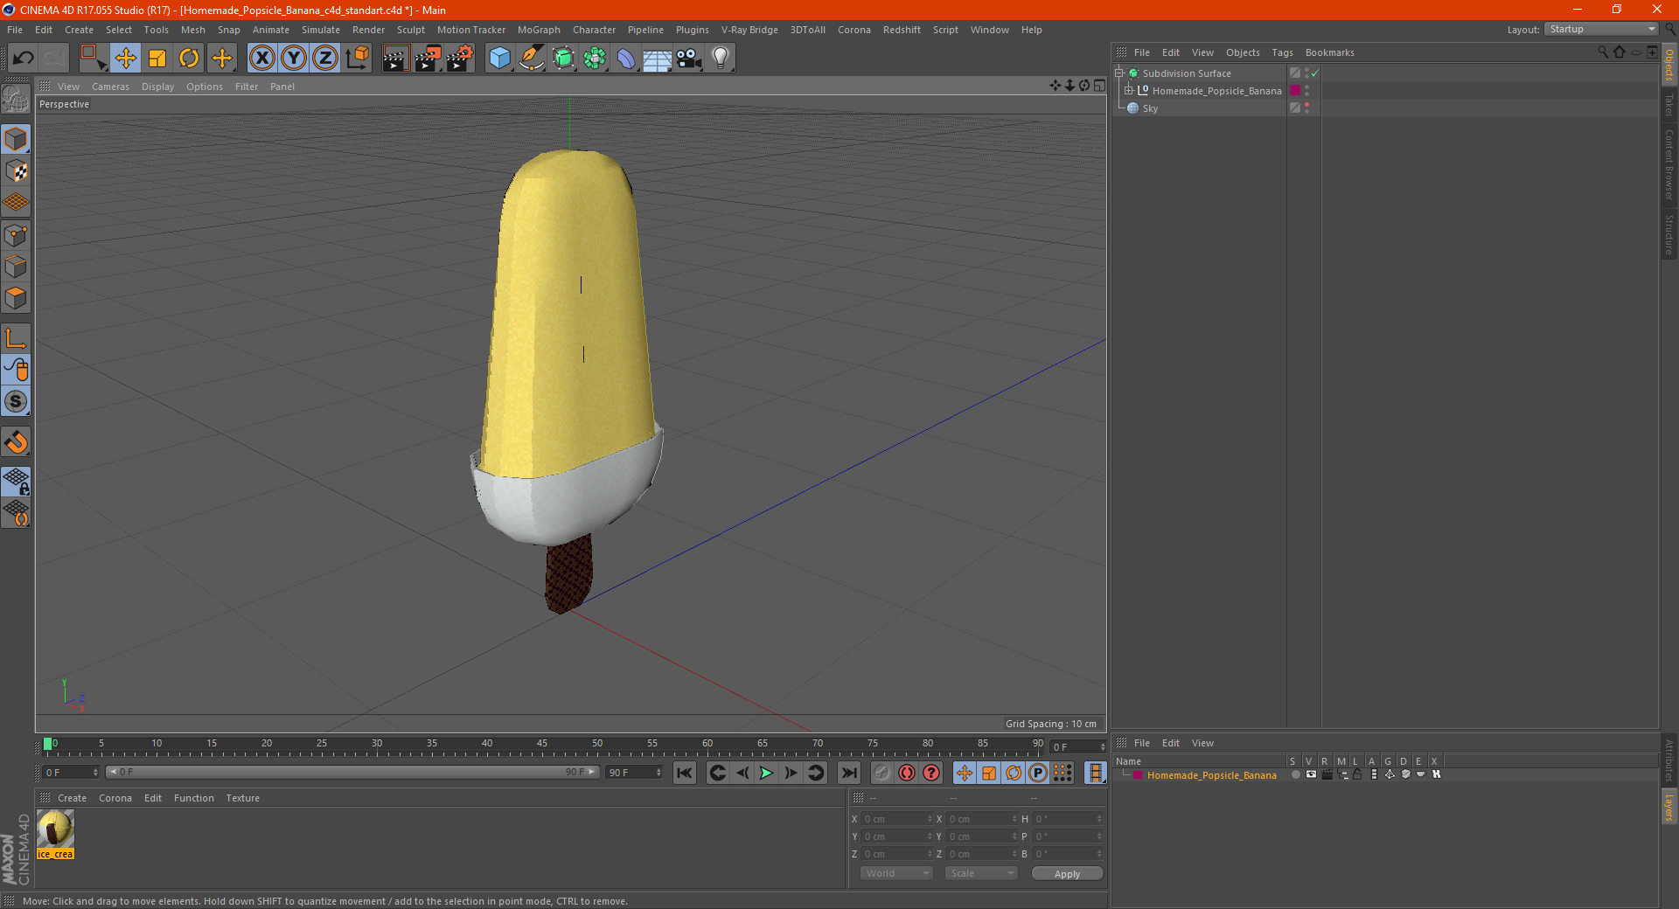Switch to Edges mode in left sidebar
This screenshot has height=909, width=1679.
(x=16, y=267)
